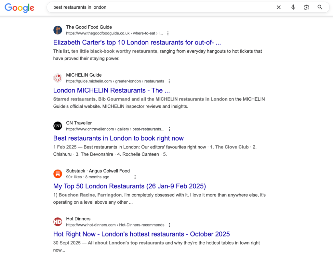Click the CN Traveller favicon
The width and height of the screenshot is (333, 256).
[x=58, y=126]
